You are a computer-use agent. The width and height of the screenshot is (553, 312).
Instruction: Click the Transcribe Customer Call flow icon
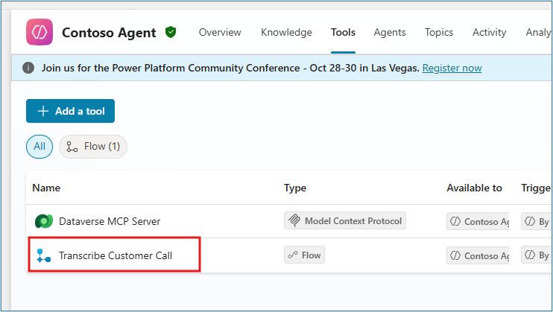click(44, 255)
